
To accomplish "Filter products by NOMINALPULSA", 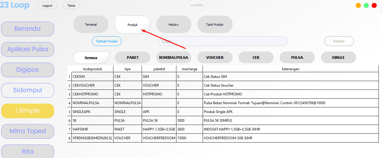I will coord(174,58).
